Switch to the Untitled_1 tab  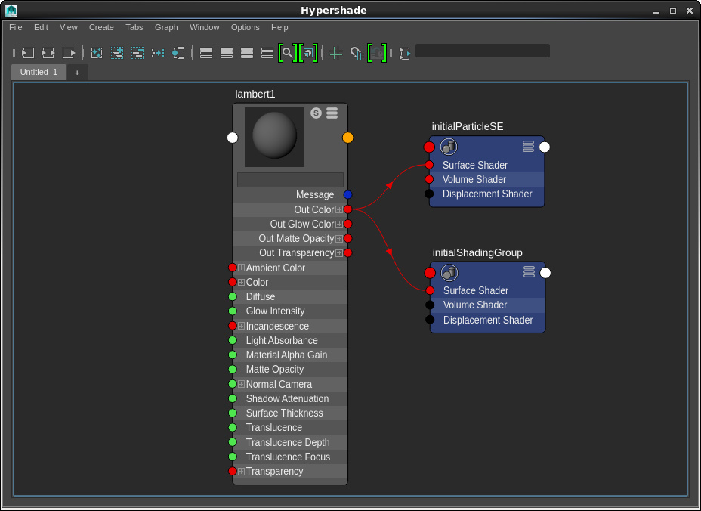39,72
